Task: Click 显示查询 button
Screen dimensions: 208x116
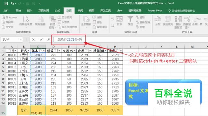Action: click(65, 17)
